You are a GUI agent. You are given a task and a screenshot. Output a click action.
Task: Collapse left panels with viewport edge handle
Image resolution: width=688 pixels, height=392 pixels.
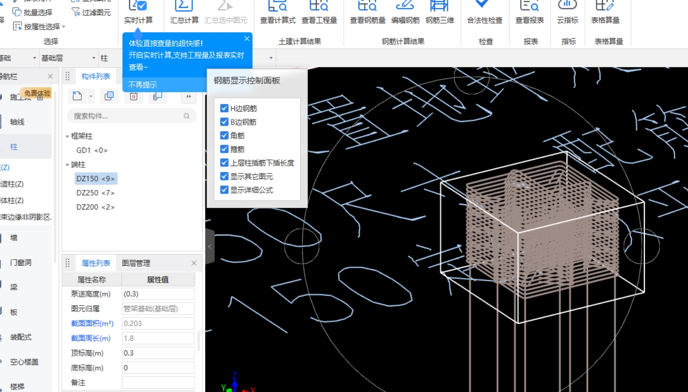(210, 246)
